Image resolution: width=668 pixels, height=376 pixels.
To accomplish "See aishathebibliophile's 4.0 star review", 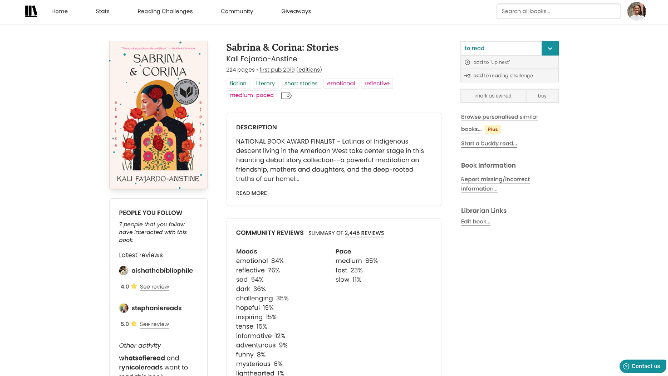I will click(154, 287).
